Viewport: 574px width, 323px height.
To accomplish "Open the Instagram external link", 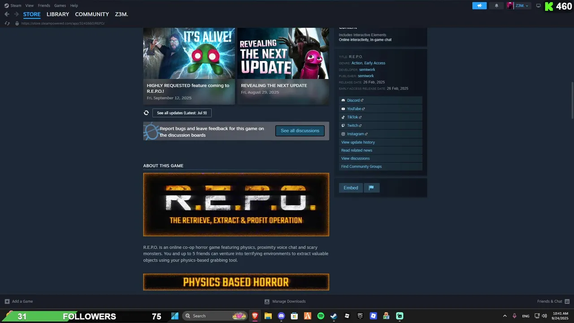I will (x=381, y=134).
